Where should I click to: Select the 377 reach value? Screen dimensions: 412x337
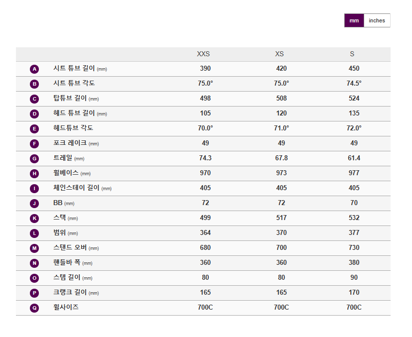(354, 233)
